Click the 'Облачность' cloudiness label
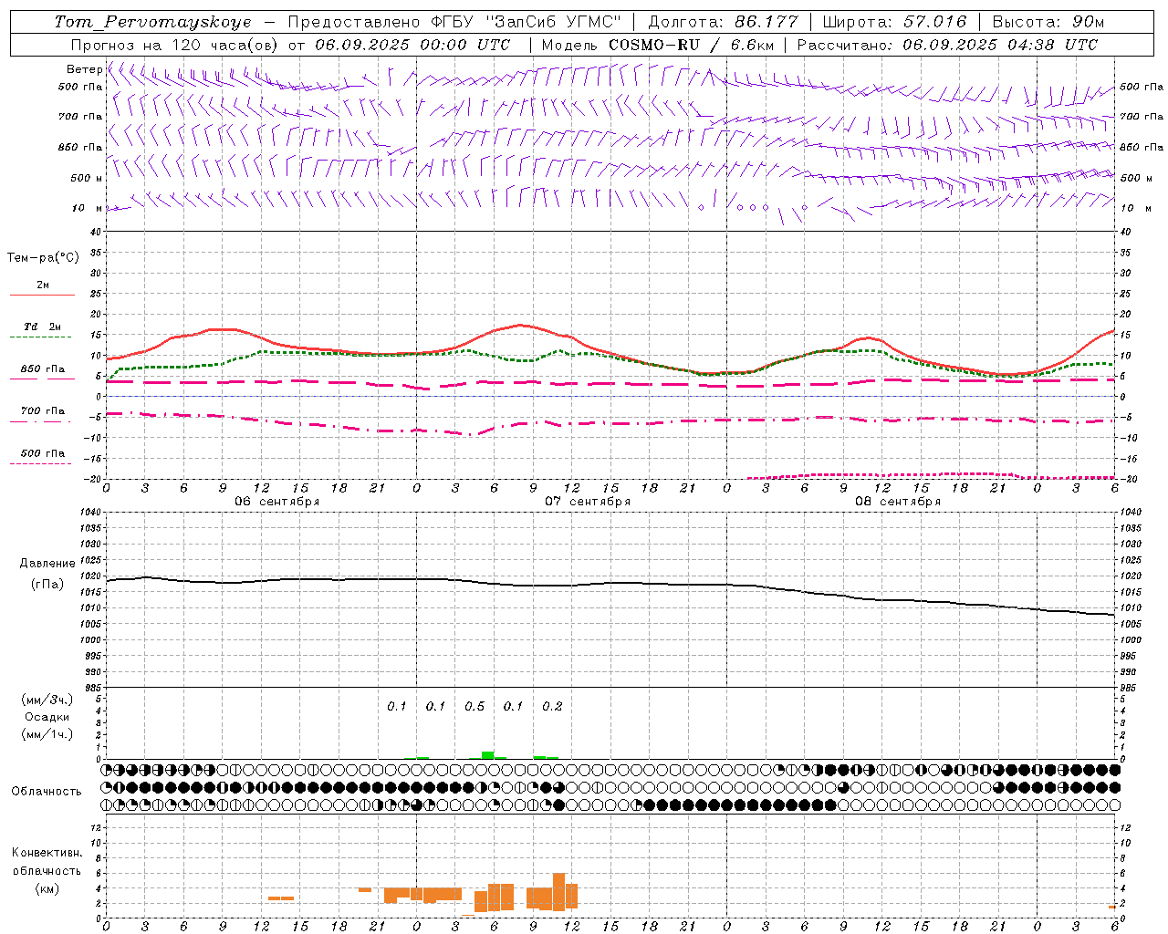1168x934 pixels. [x=47, y=792]
